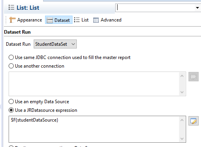Click the down arrow of expression scrollbar

182,139
